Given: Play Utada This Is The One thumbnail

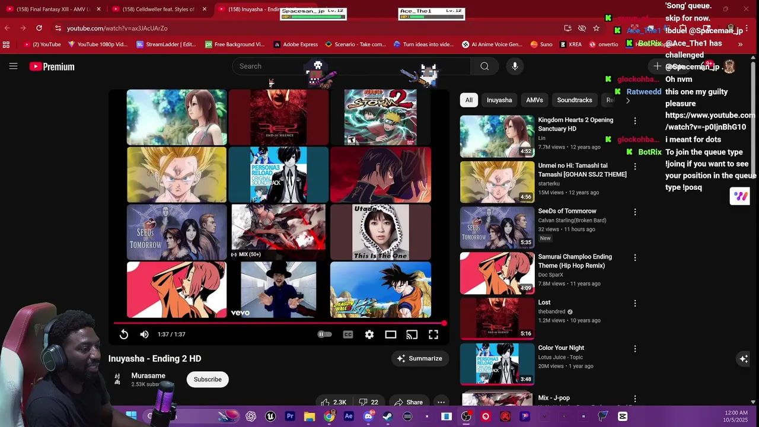Looking at the screenshot, I should (x=380, y=232).
